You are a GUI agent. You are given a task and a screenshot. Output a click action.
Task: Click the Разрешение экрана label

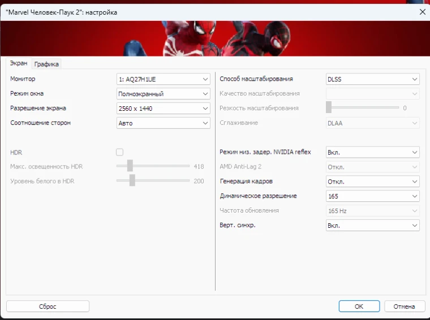tap(38, 108)
